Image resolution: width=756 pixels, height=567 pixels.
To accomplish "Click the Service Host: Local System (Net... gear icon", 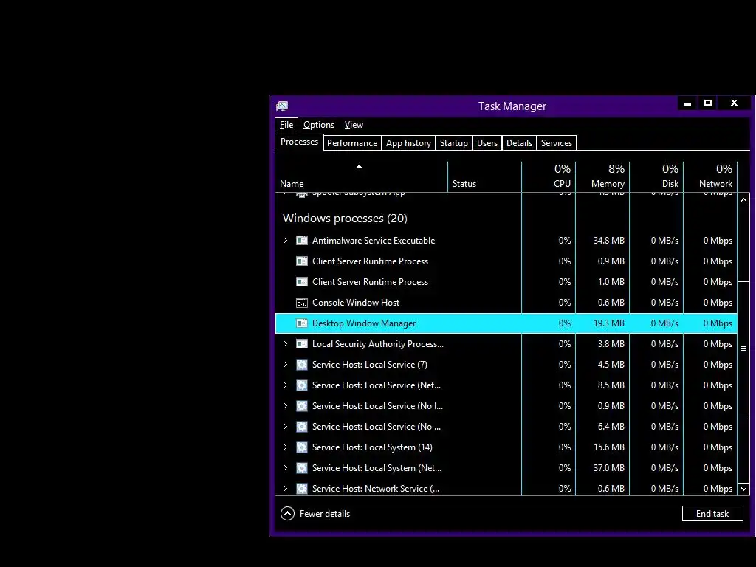I will click(x=302, y=468).
